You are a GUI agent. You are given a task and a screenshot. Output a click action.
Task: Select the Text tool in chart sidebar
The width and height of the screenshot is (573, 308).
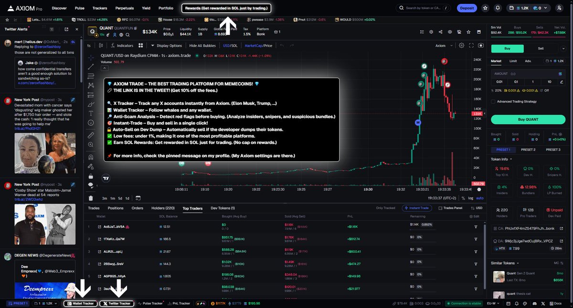(x=91, y=113)
